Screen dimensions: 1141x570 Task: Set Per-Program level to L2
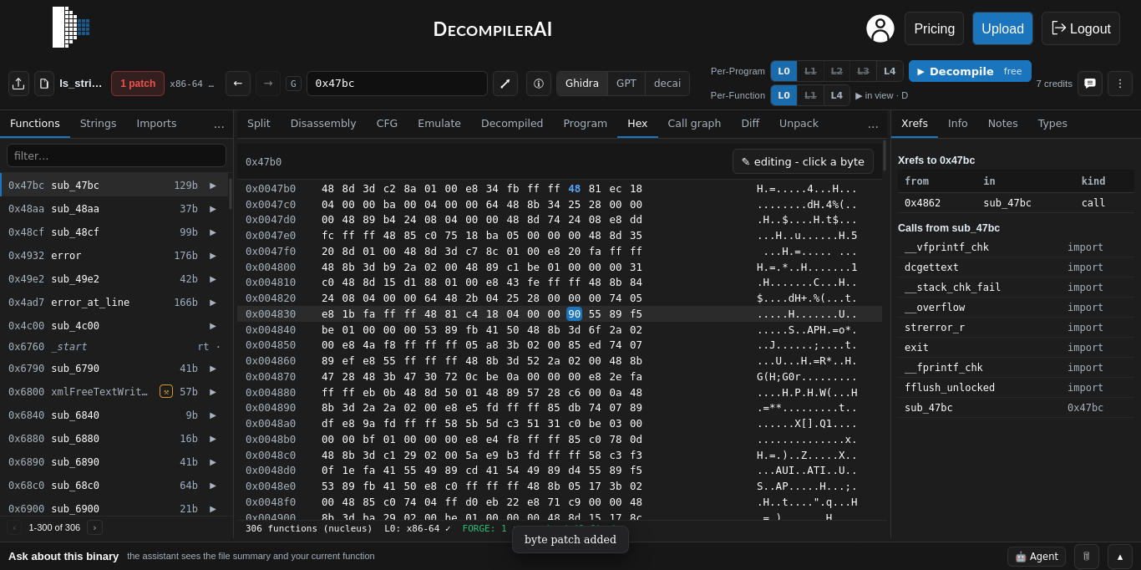837,71
